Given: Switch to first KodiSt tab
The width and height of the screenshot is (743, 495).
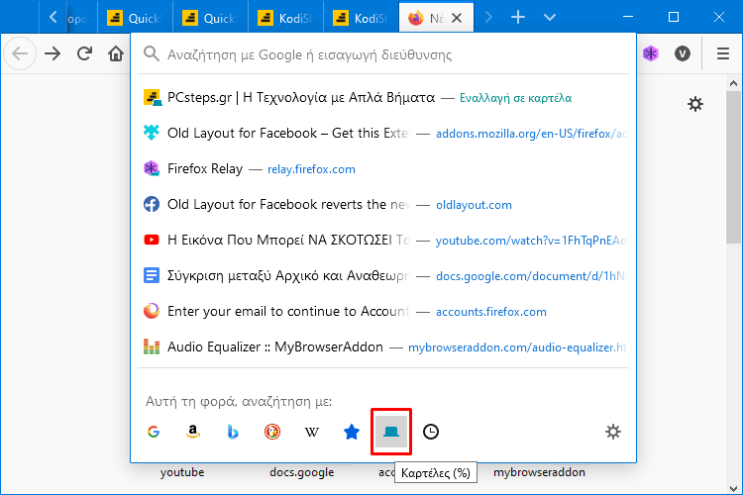Looking at the screenshot, I should point(285,18).
